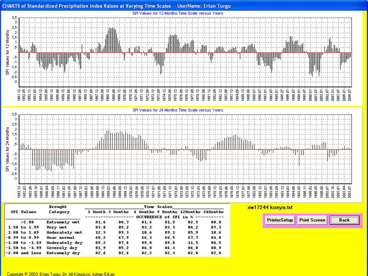Image resolution: width=368 pixels, height=276 pixels.
Task: Select the Very wet category label
Action: 57,227
